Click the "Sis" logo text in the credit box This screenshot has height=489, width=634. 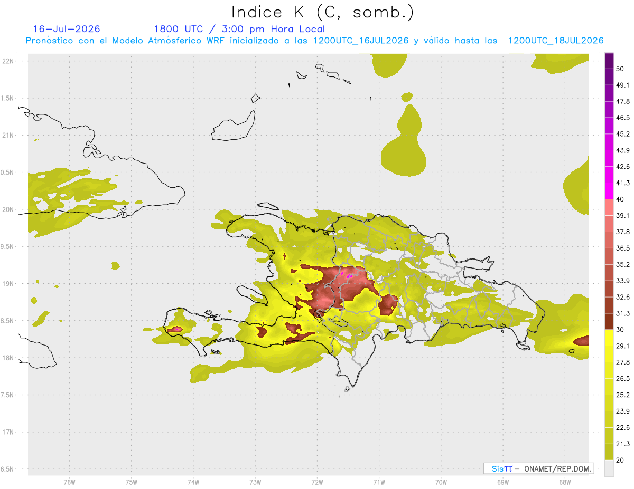pyautogui.click(x=497, y=468)
